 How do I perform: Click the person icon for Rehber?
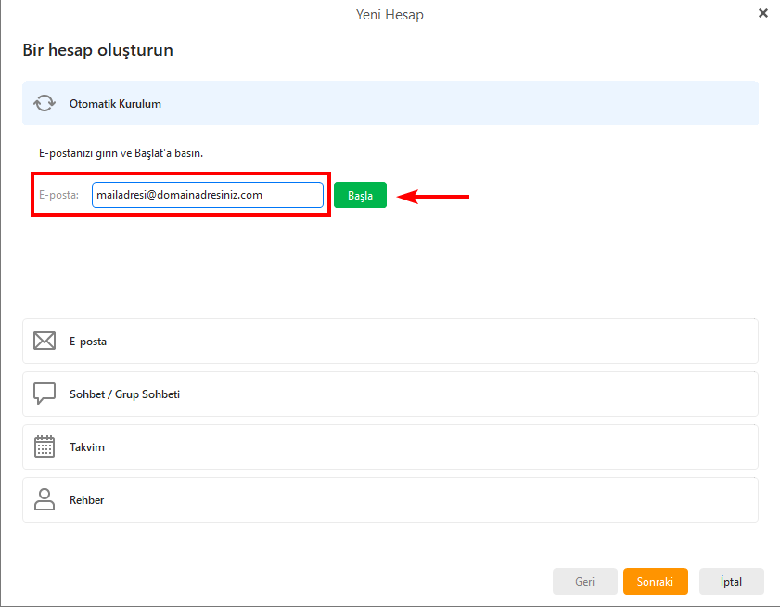[44, 500]
